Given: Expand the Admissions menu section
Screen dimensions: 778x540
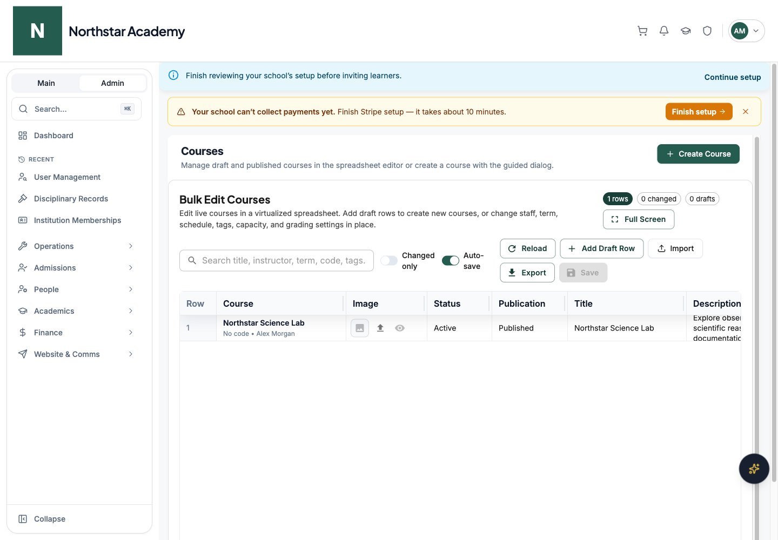Looking at the screenshot, I should (x=76, y=268).
